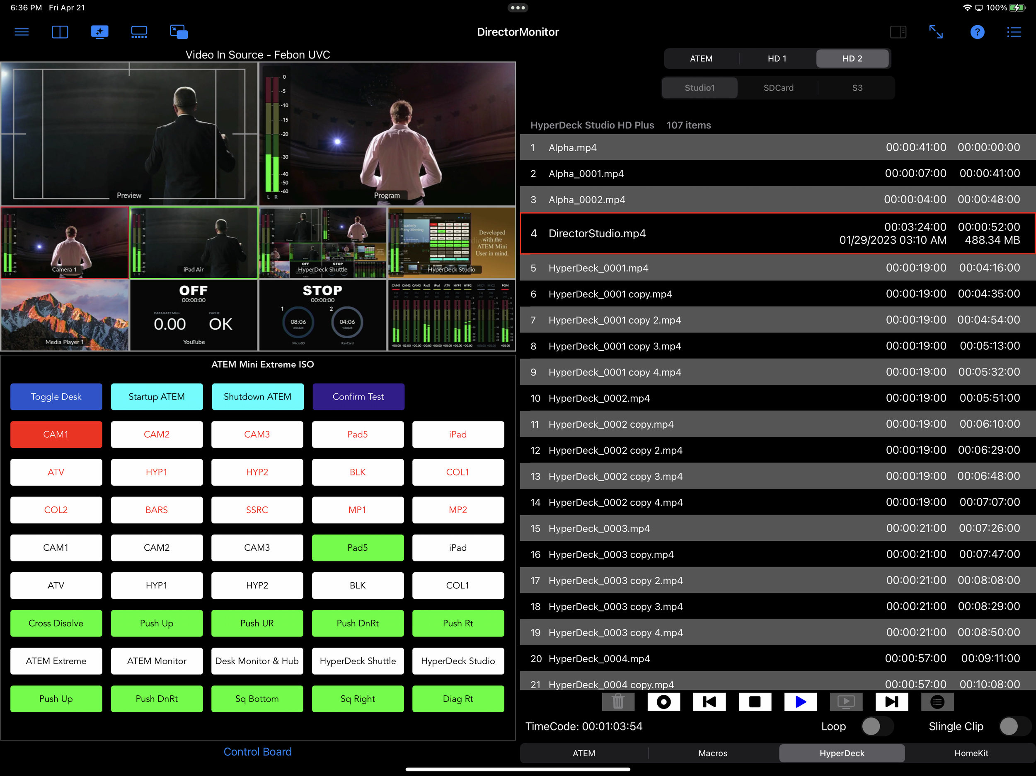The height and width of the screenshot is (776, 1036).
Task: Select the SDCard storage tab
Action: (778, 87)
